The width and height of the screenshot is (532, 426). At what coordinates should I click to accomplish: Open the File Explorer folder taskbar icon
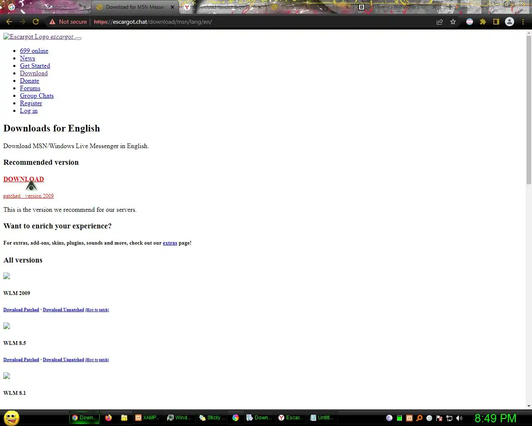pos(124,418)
